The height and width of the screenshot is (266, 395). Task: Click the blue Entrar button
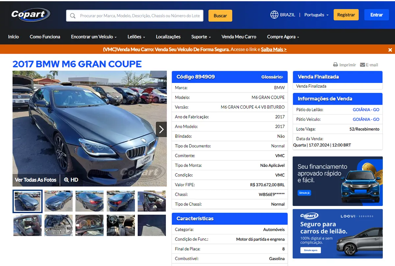click(x=376, y=15)
